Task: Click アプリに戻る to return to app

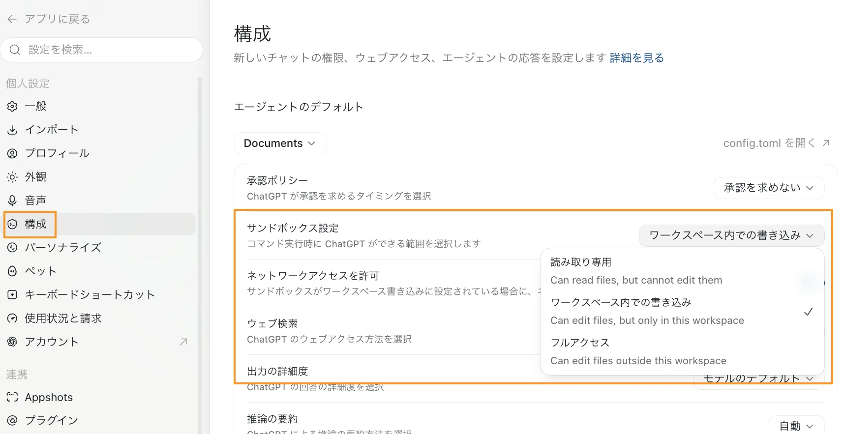Action: (x=58, y=19)
